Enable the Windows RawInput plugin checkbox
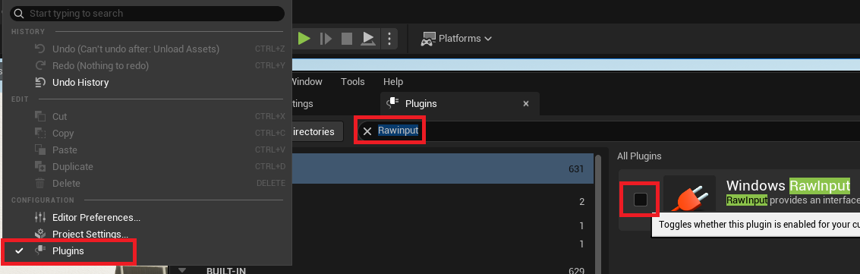This screenshot has height=274, width=860. coord(640,200)
